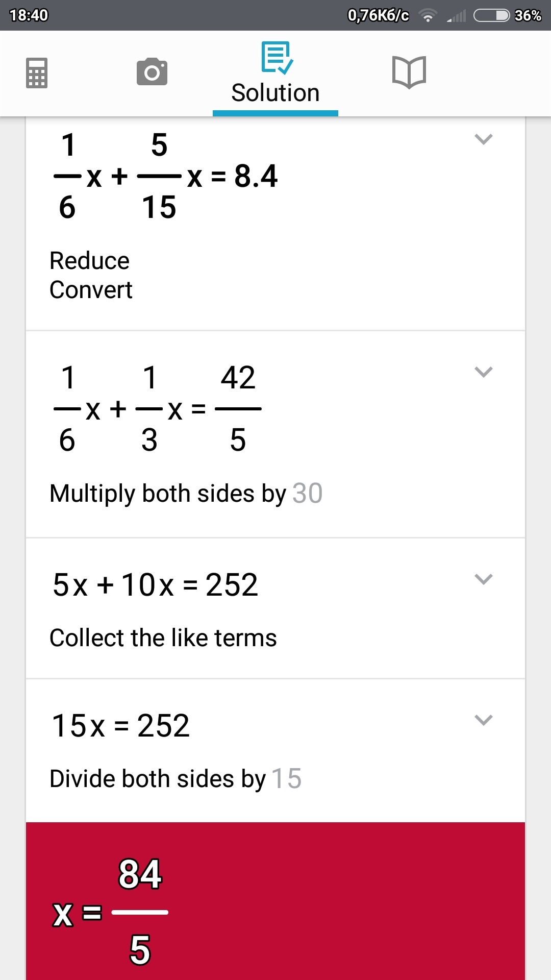Image resolution: width=551 pixels, height=980 pixels.
Task: Tap the 'Collect the like terms' text
Action: (x=163, y=638)
